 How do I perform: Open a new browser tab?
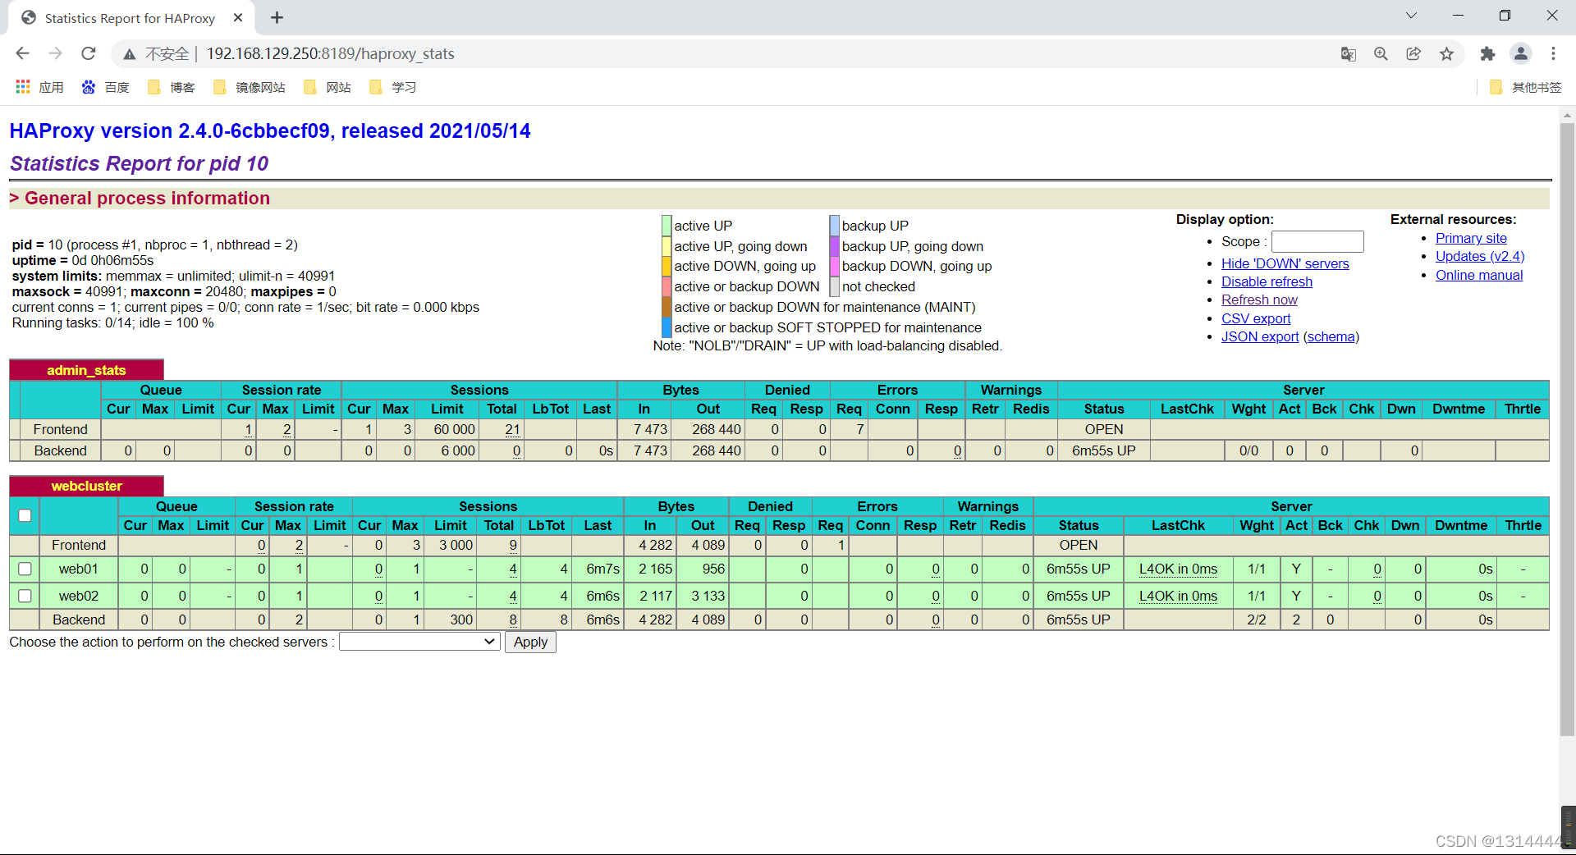pyautogui.click(x=277, y=18)
